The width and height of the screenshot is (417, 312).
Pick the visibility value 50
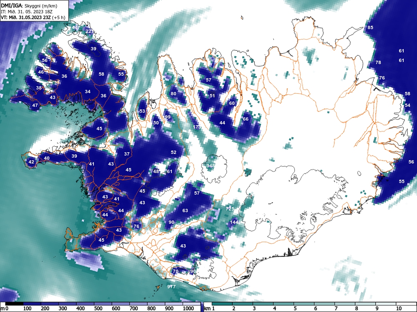tap(156, 123)
